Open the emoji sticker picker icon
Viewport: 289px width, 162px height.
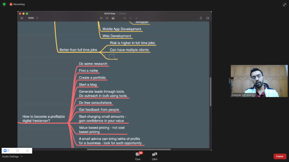click(107, 18)
